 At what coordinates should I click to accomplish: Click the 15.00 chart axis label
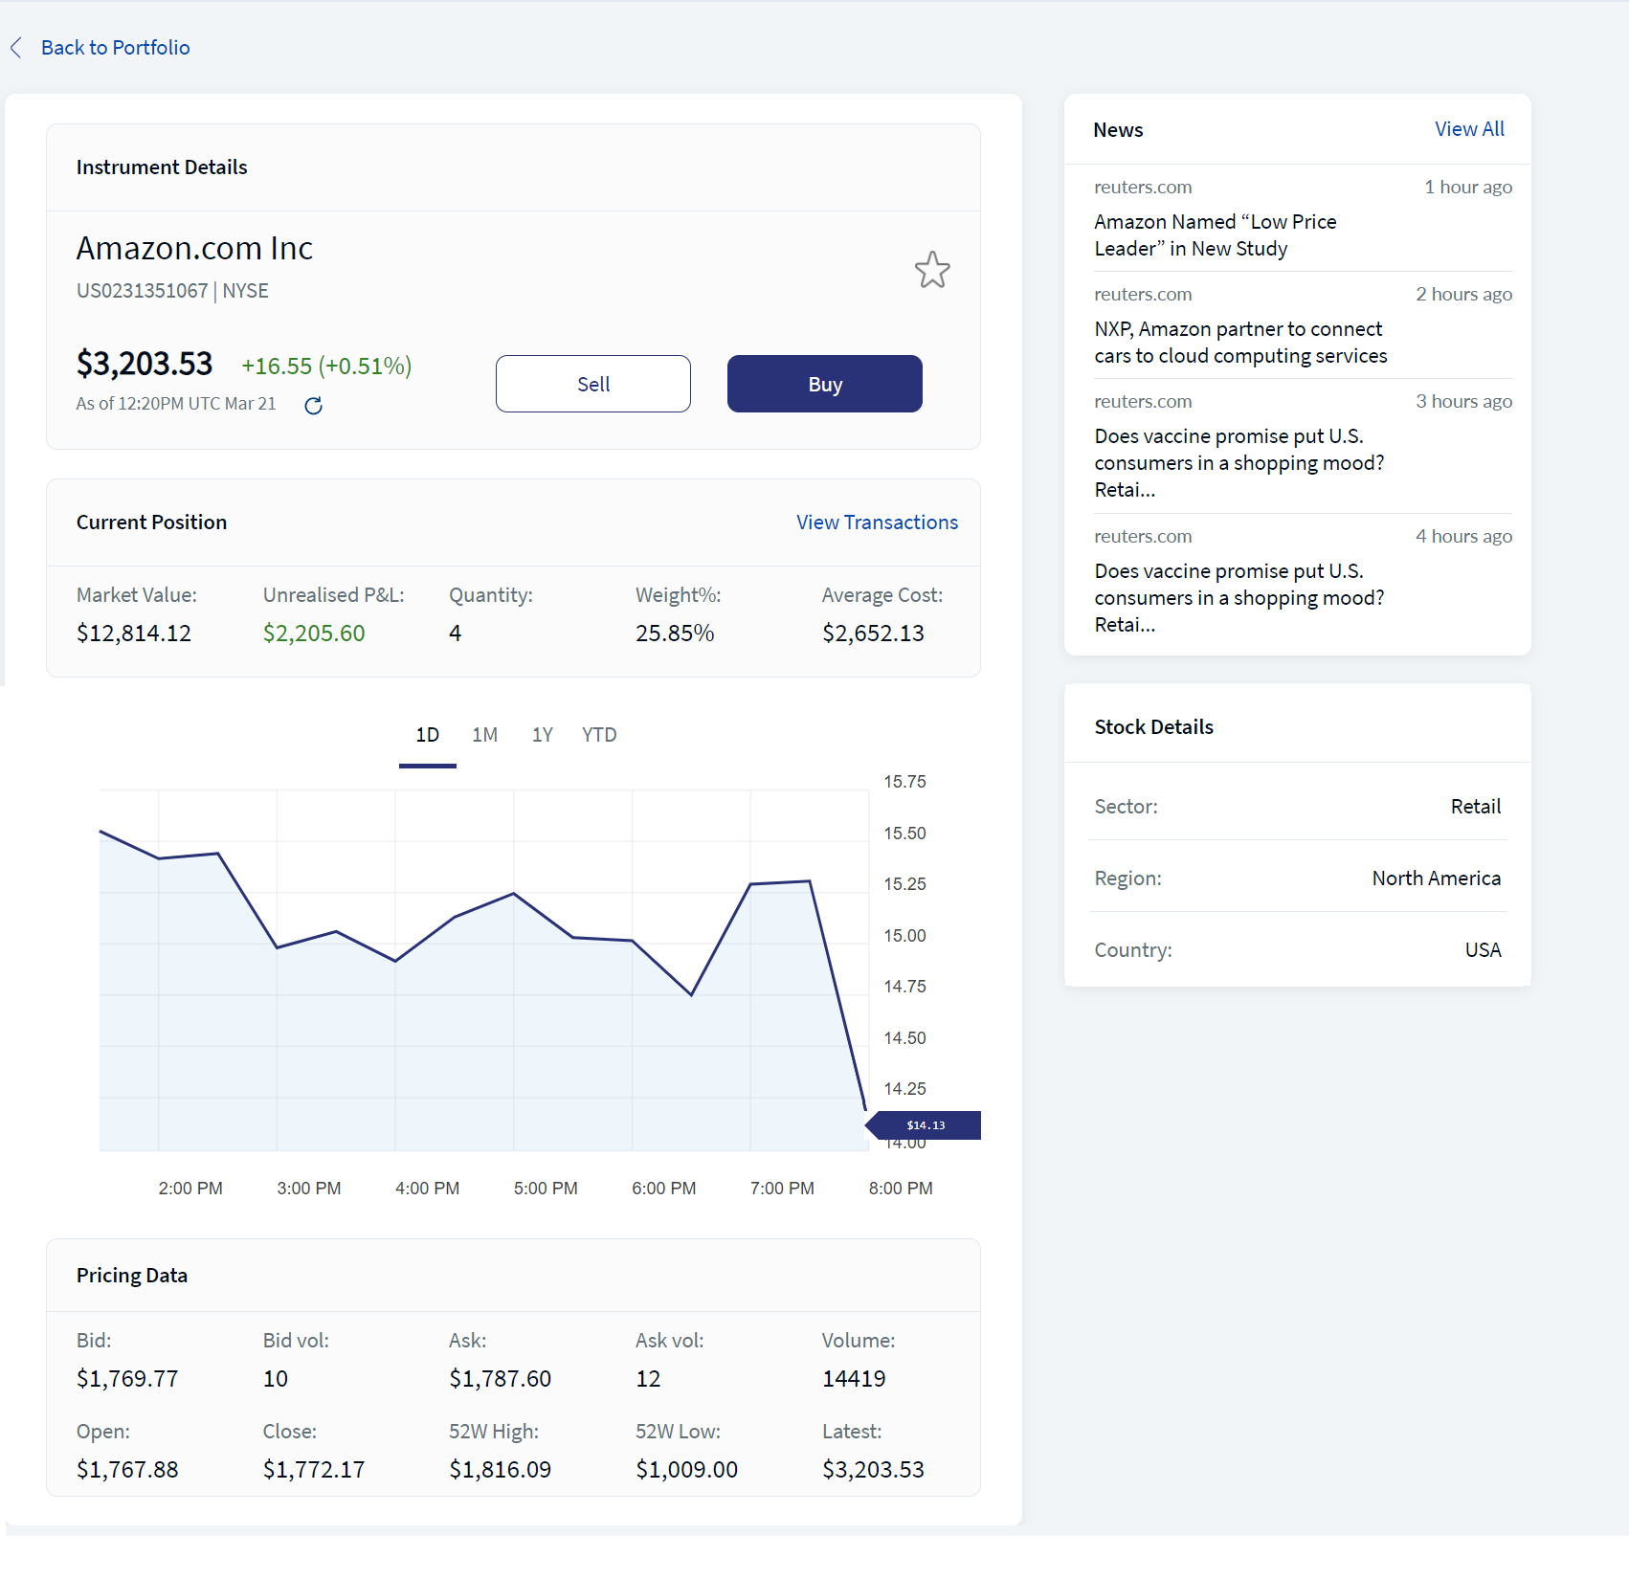click(904, 936)
